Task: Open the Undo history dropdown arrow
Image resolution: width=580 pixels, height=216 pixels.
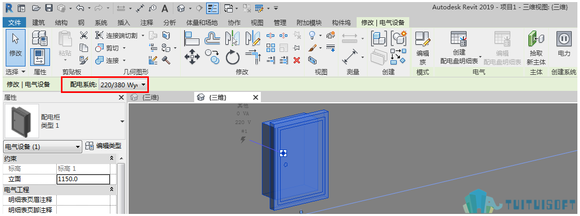Action: tap(89, 8)
